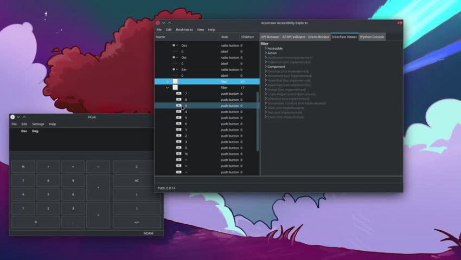This screenshot has width=461, height=260.
Task: Click the Name column header in the tree
Action: 187,37
